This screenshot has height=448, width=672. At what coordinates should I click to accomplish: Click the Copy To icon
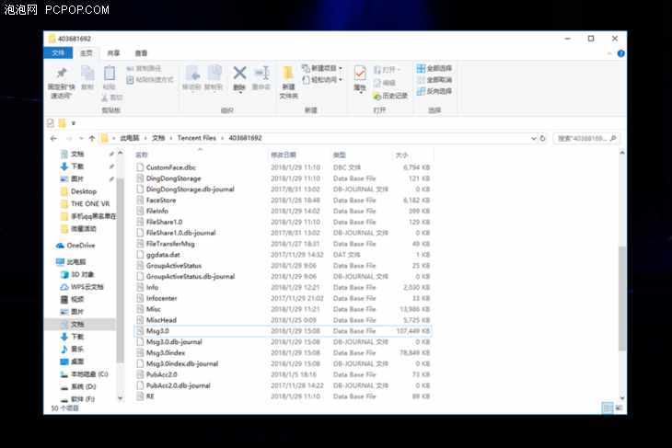click(x=214, y=74)
